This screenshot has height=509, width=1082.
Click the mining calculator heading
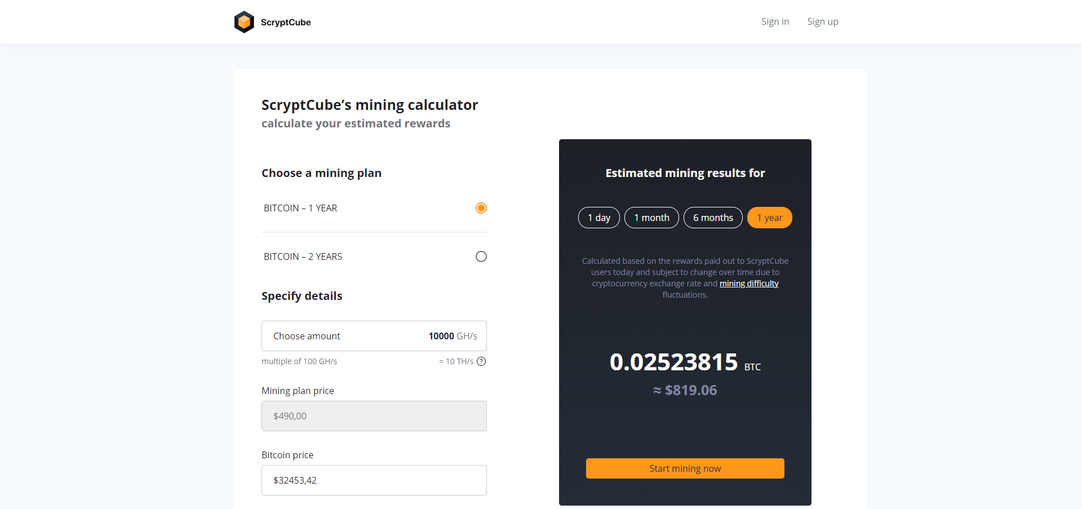pos(370,105)
